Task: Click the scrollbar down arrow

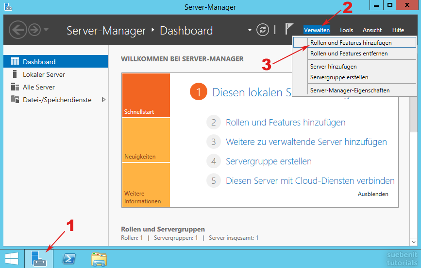Action: click(414, 242)
